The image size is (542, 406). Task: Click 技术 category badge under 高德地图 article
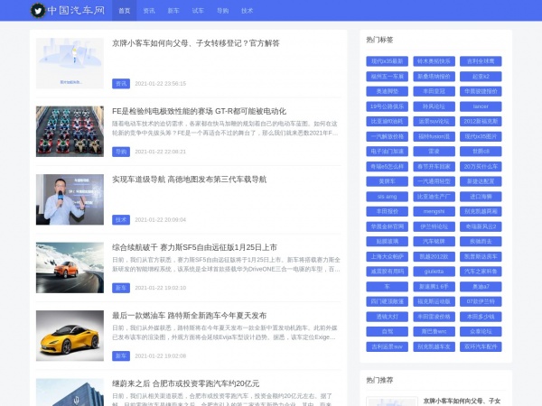(x=121, y=219)
